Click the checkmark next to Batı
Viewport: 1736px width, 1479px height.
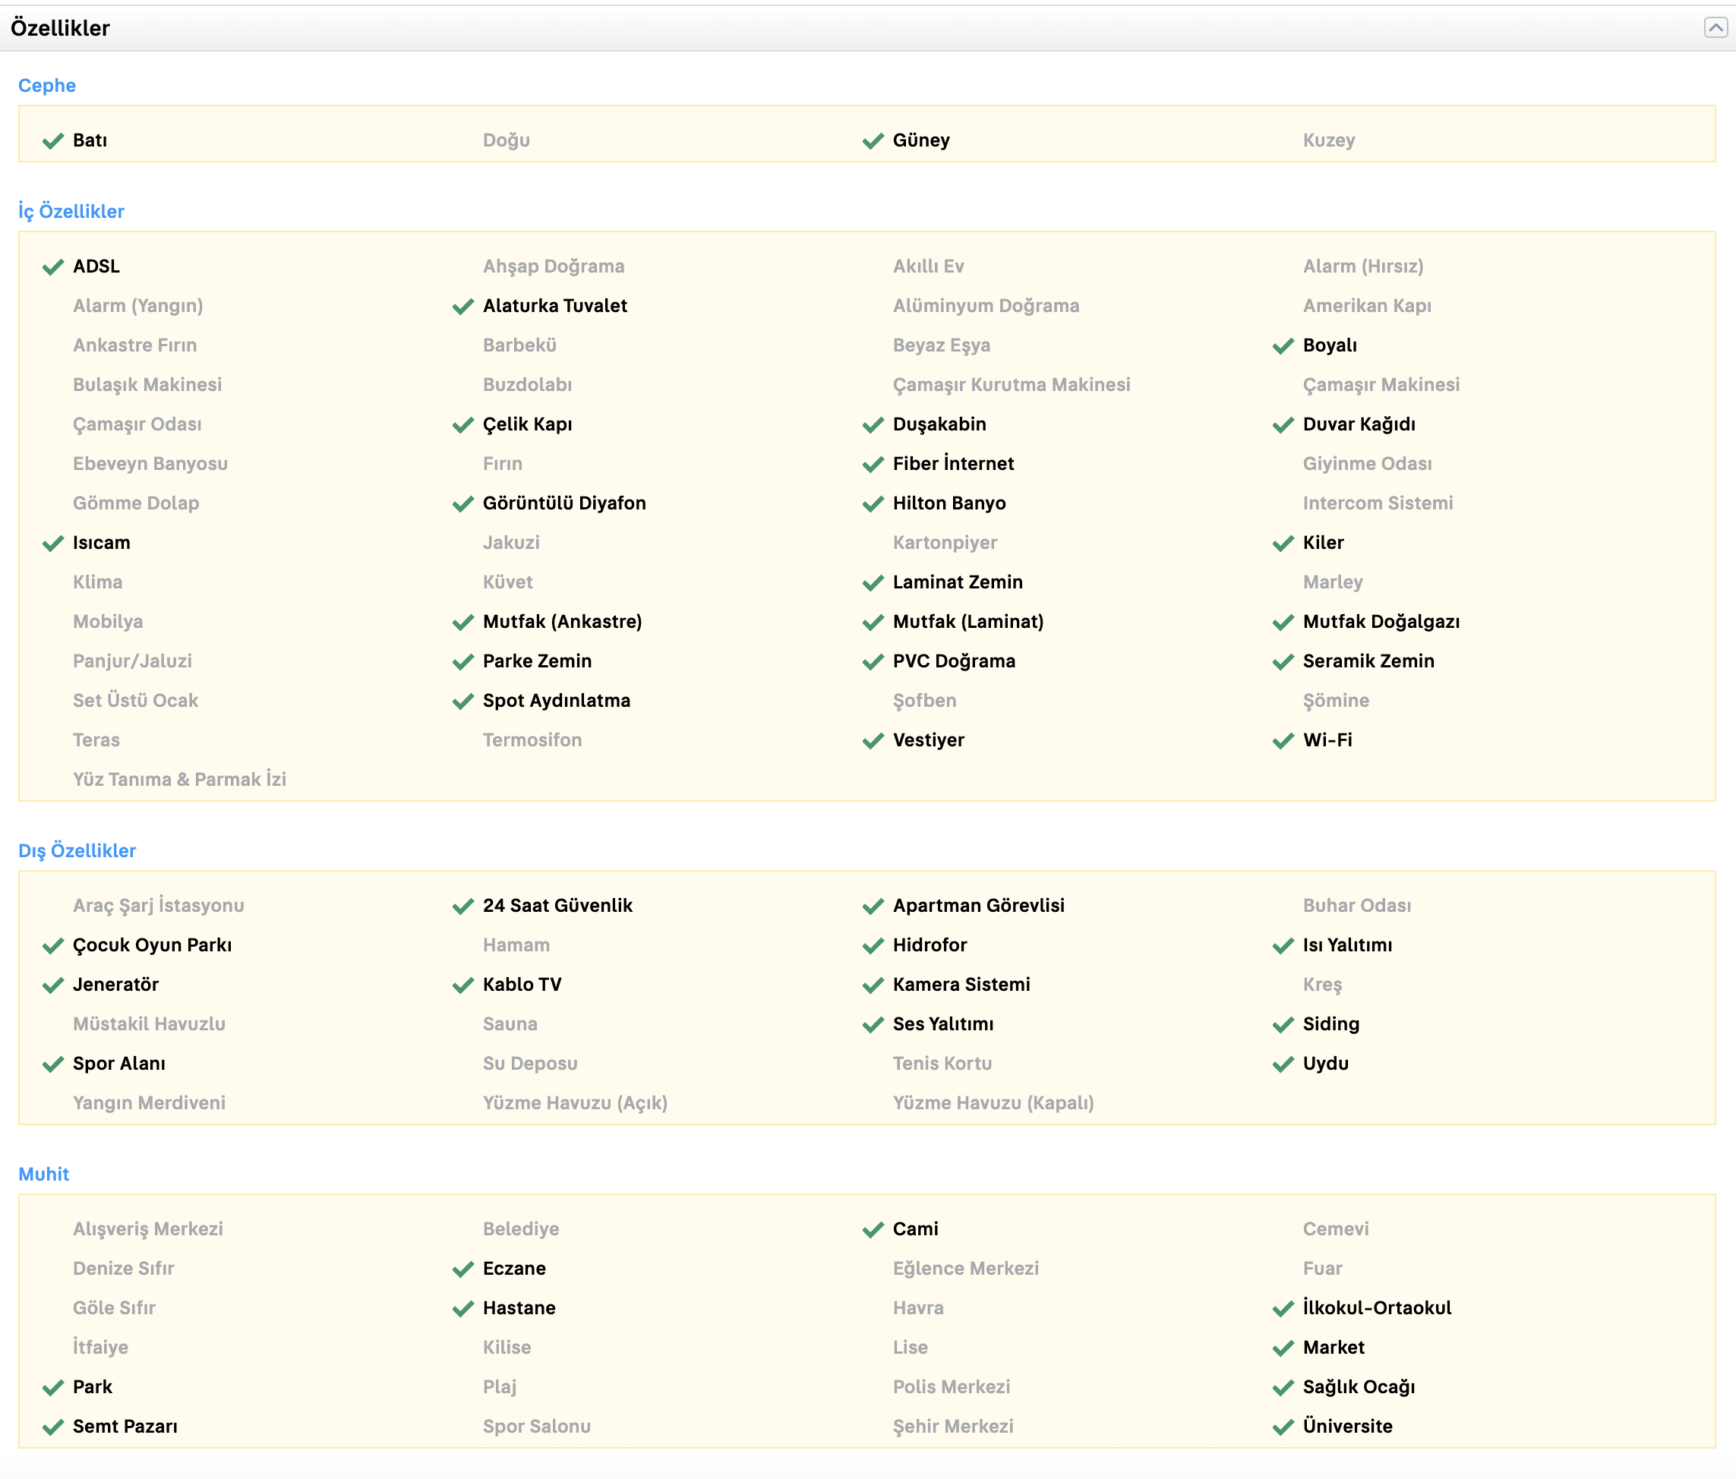click(53, 140)
